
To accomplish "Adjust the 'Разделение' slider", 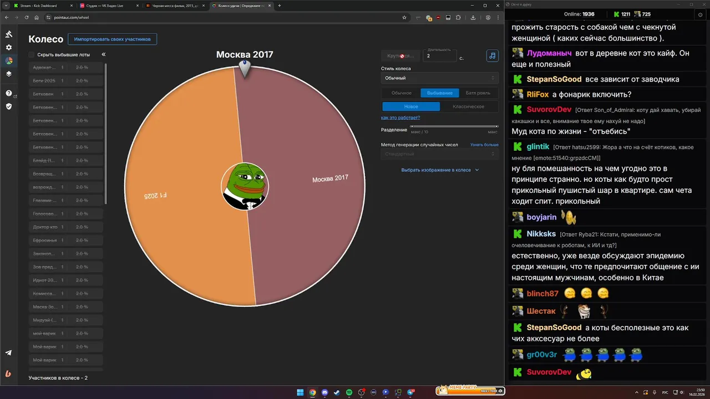I will click(x=454, y=126).
